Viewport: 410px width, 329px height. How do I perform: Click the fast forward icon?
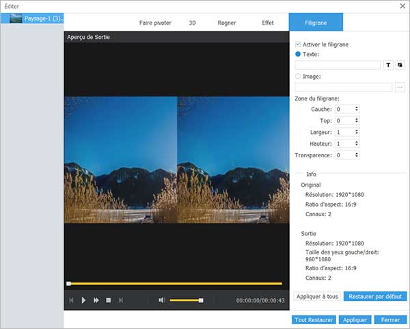(x=96, y=300)
